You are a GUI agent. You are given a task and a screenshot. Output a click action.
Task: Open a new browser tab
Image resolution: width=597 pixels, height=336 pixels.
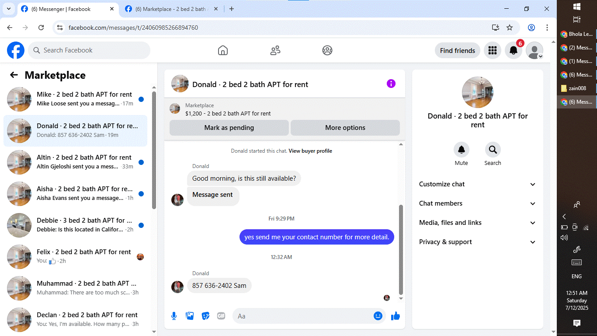pos(232,9)
